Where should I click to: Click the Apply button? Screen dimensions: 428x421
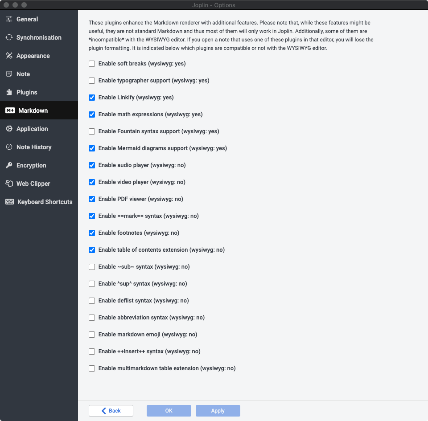click(218, 411)
